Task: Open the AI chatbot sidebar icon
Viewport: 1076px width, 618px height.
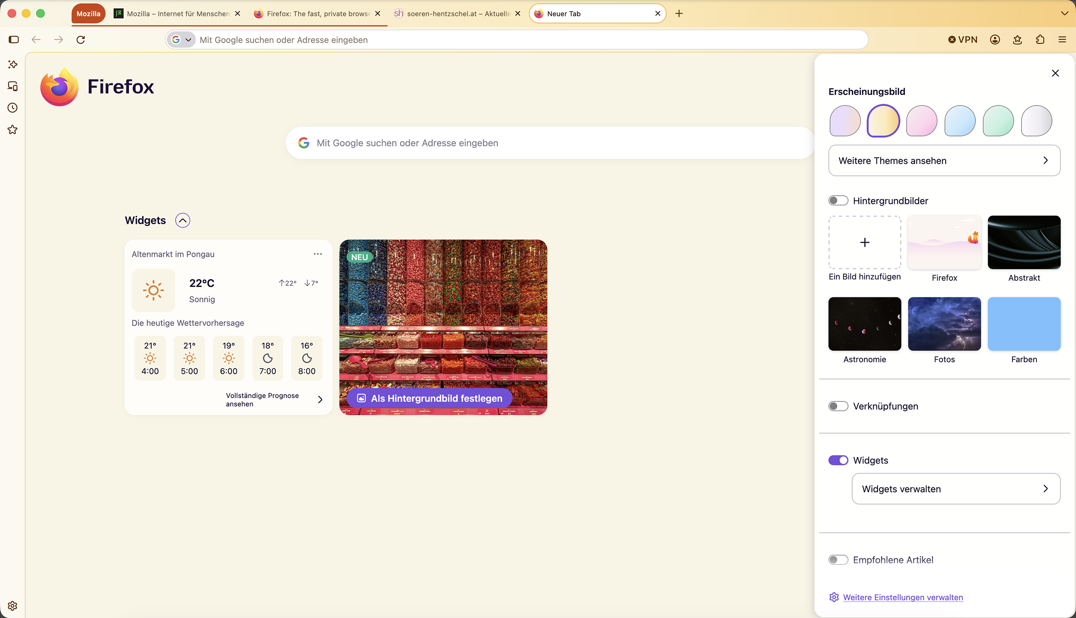Action: tap(13, 65)
